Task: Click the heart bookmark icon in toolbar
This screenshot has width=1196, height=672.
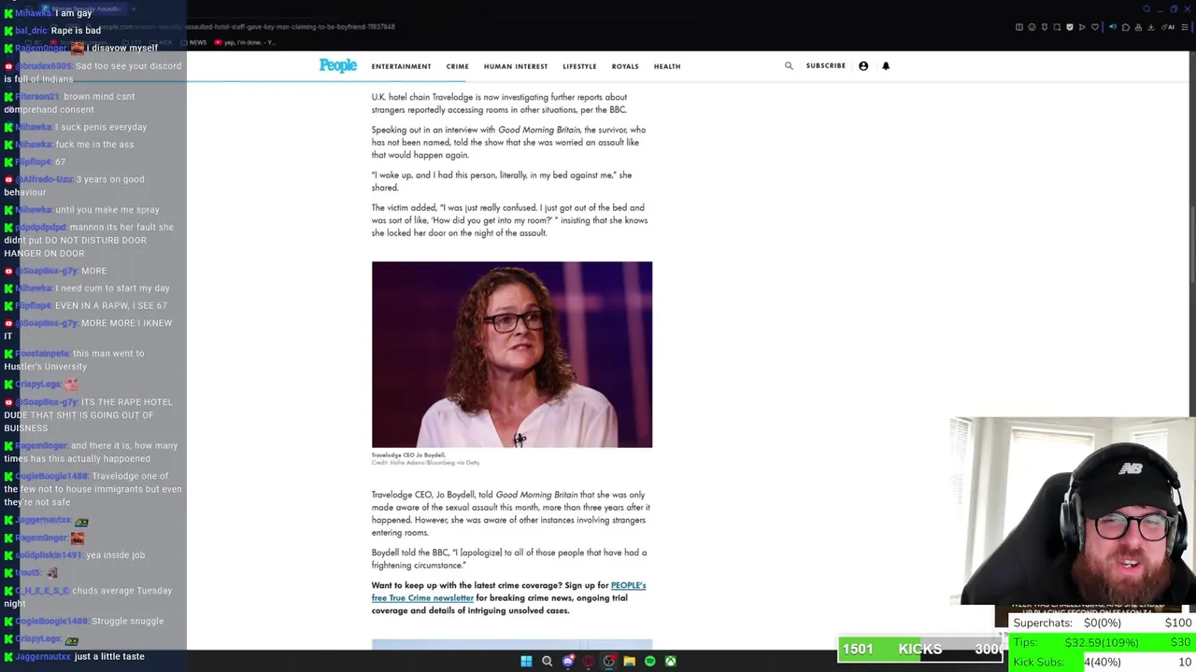Action: (x=1095, y=27)
